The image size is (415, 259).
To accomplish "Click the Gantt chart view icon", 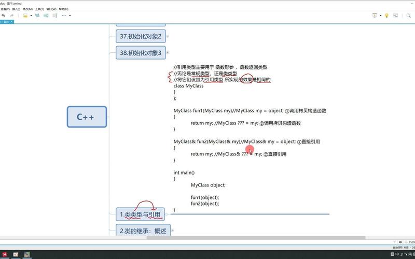I will click(396, 16).
